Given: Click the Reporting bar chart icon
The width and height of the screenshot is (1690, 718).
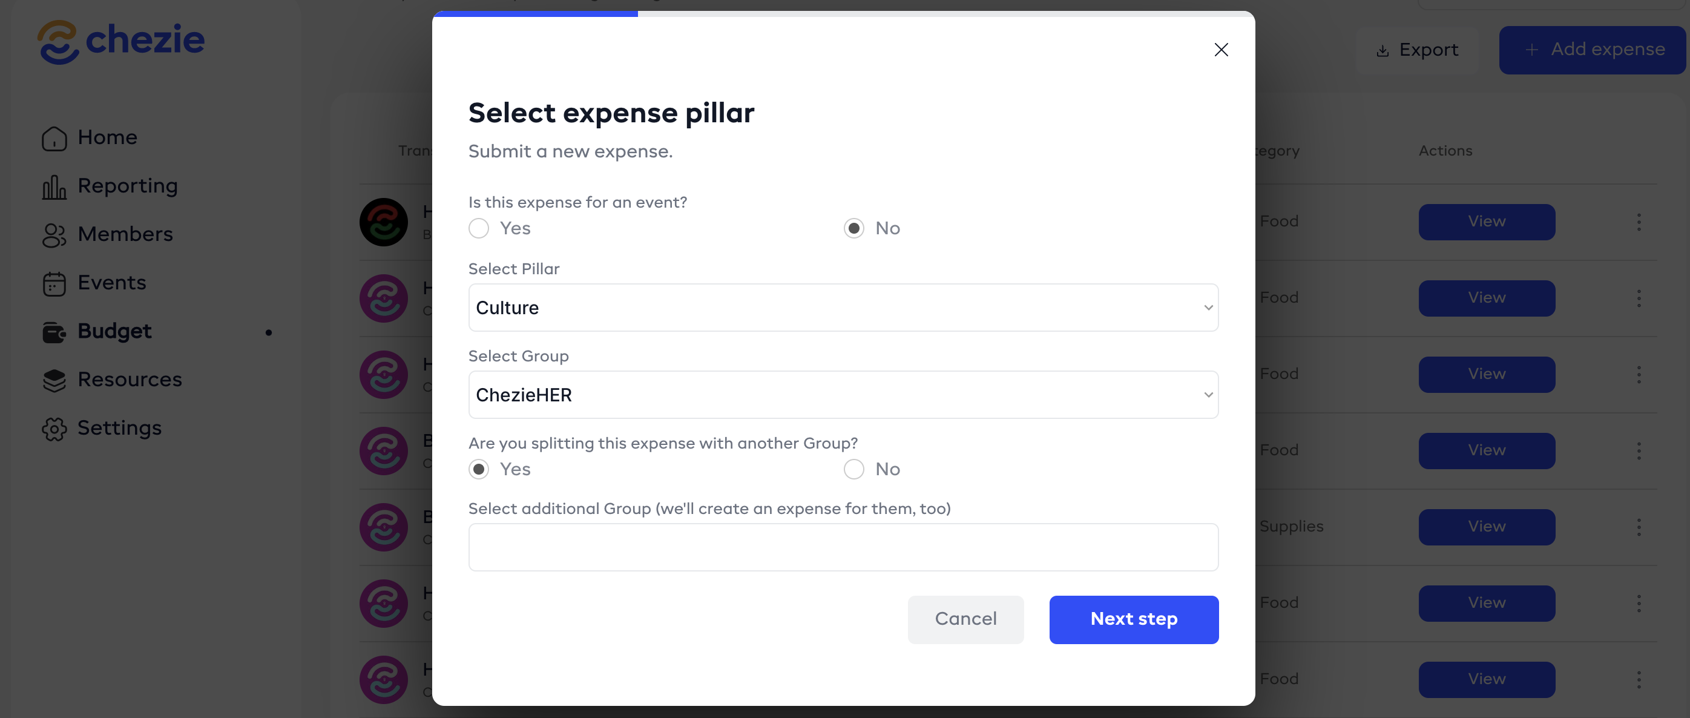Looking at the screenshot, I should pos(54,187).
